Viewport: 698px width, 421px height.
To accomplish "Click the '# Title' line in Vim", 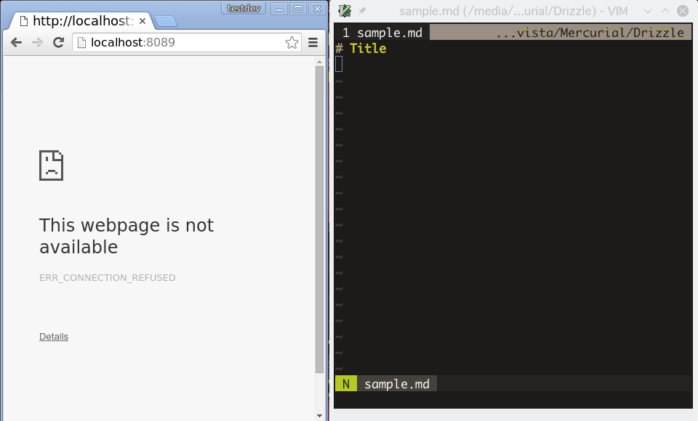I will pos(361,48).
